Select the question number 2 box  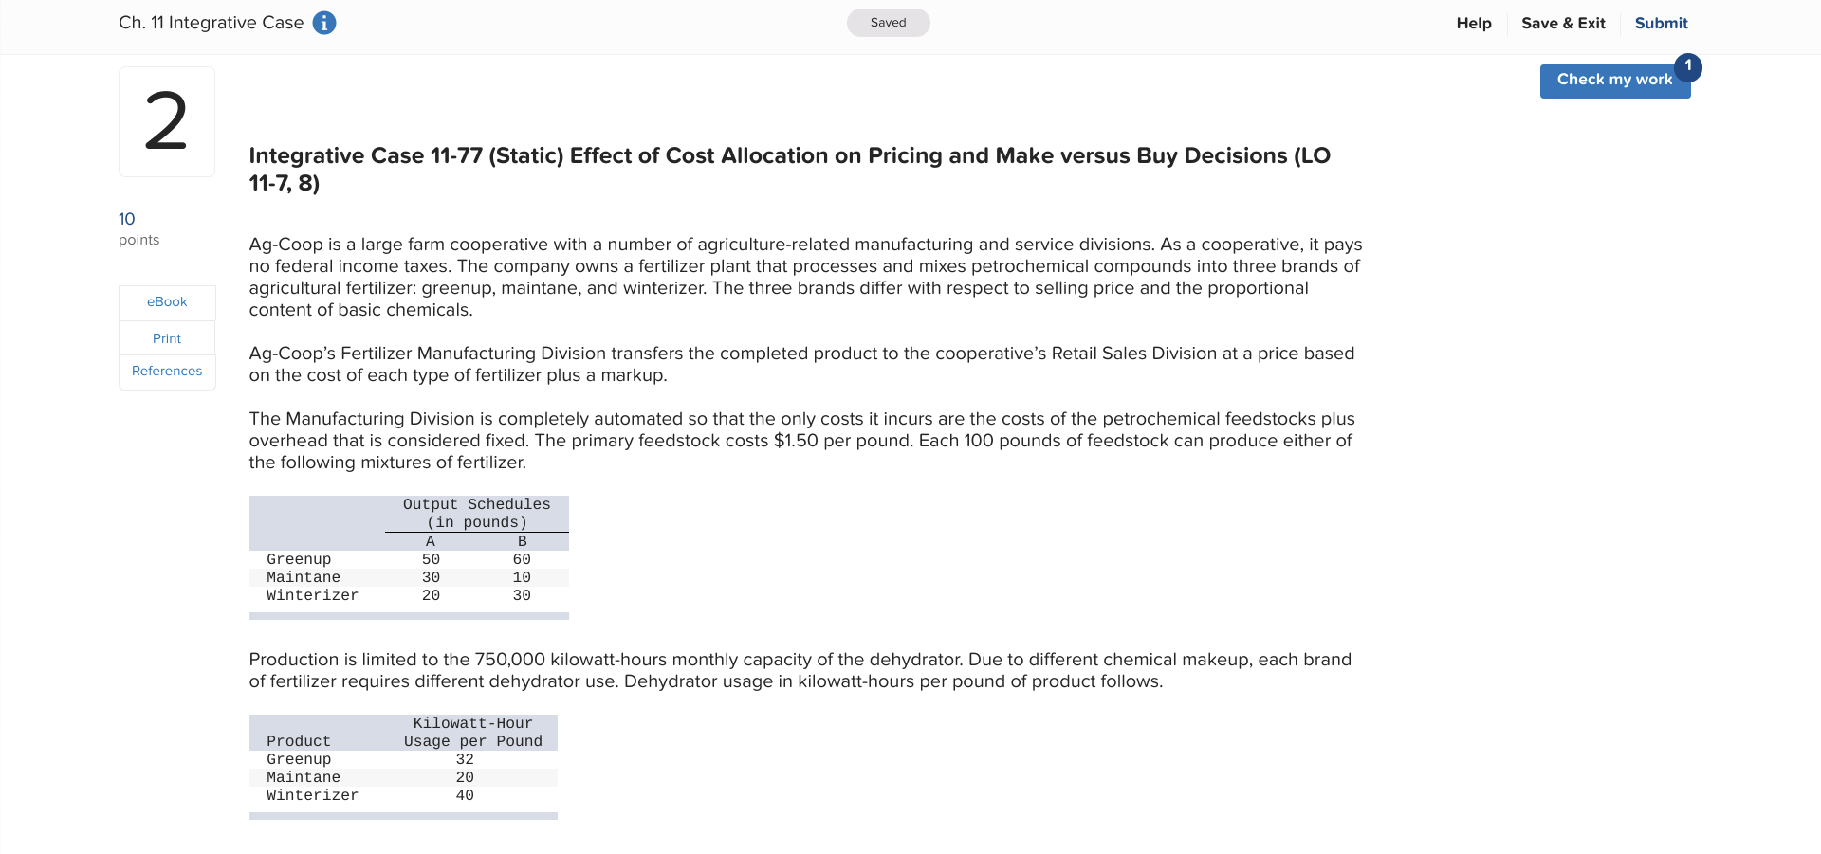pos(166,120)
